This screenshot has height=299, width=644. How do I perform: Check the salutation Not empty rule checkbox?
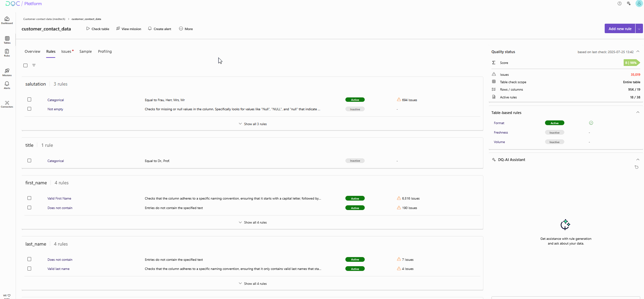click(29, 109)
